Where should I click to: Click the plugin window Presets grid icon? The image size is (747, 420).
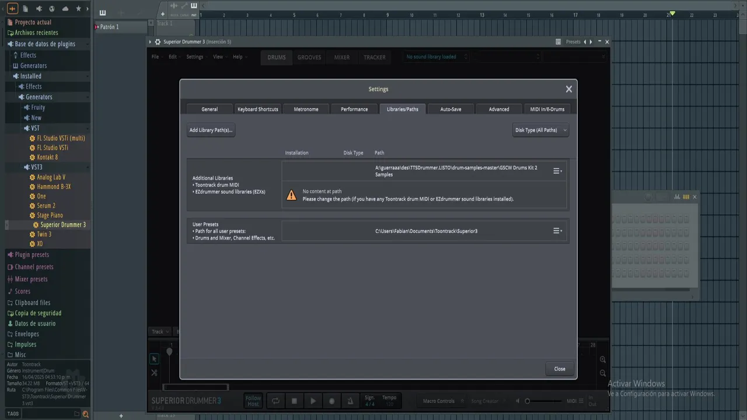558,42
